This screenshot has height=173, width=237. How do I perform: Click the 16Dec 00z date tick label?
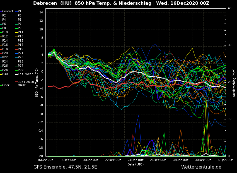pyautogui.click(x=45, y=160)
